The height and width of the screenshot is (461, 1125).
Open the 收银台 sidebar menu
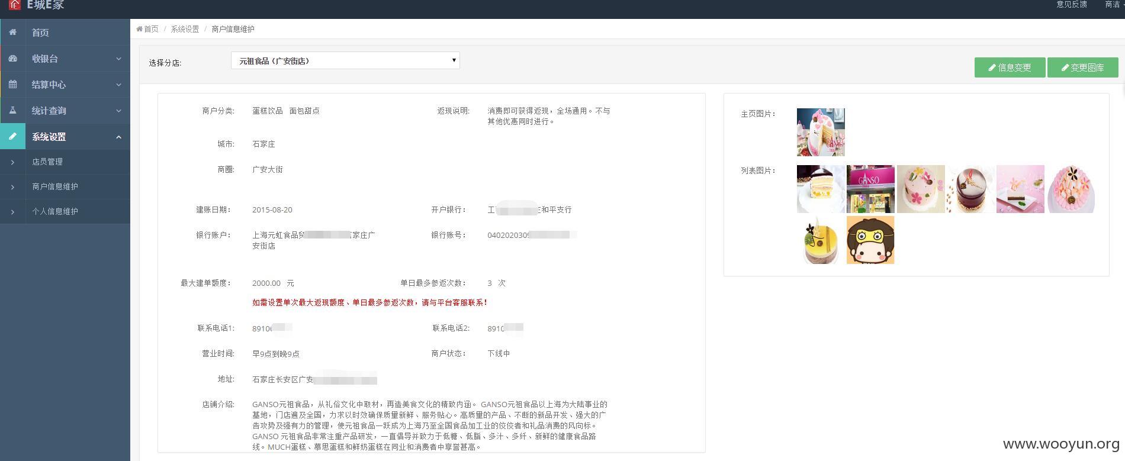point(65,59)
